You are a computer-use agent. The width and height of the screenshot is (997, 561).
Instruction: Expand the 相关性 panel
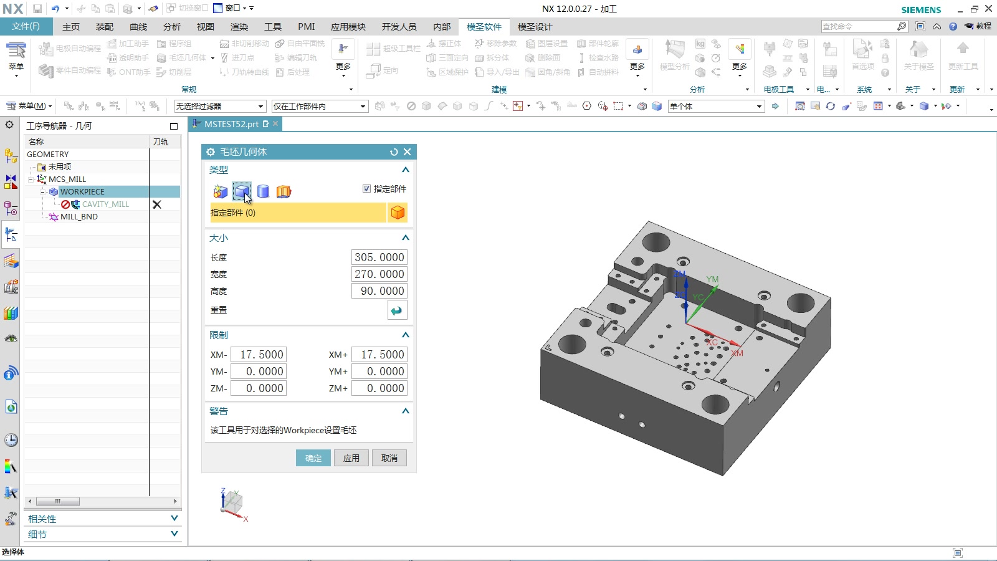click(174, 519)
